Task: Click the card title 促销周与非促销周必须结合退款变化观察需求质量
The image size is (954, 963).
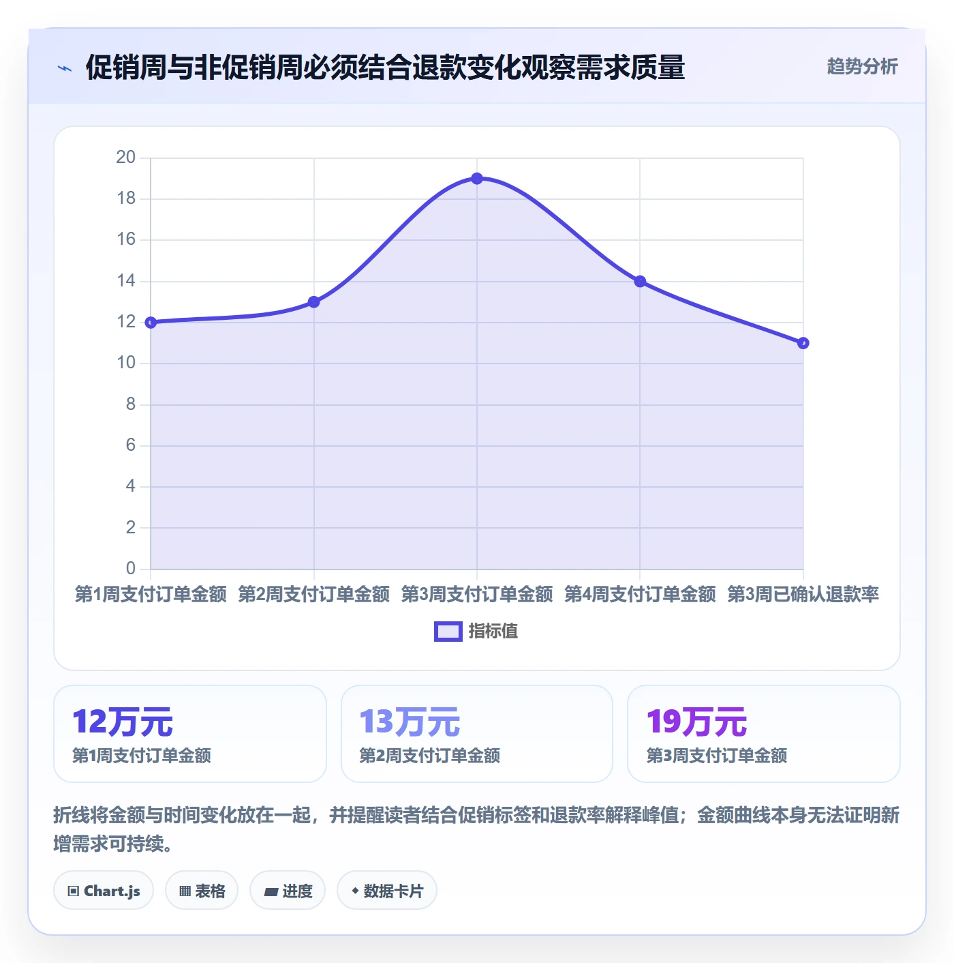Action: point(385,68)
